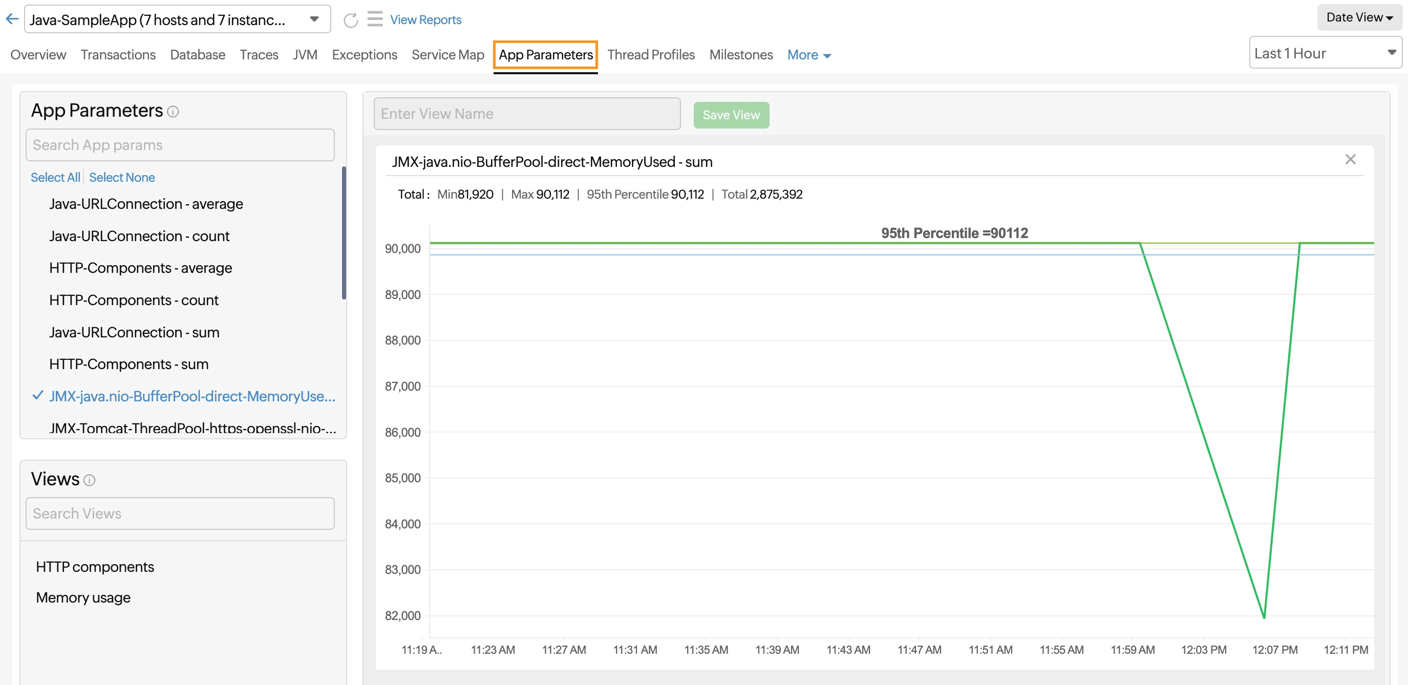
Task: Deselect the JMX-java.nio-BufferPool-direct-MemoryUsed parameter
Action: (x=191, y=396)
